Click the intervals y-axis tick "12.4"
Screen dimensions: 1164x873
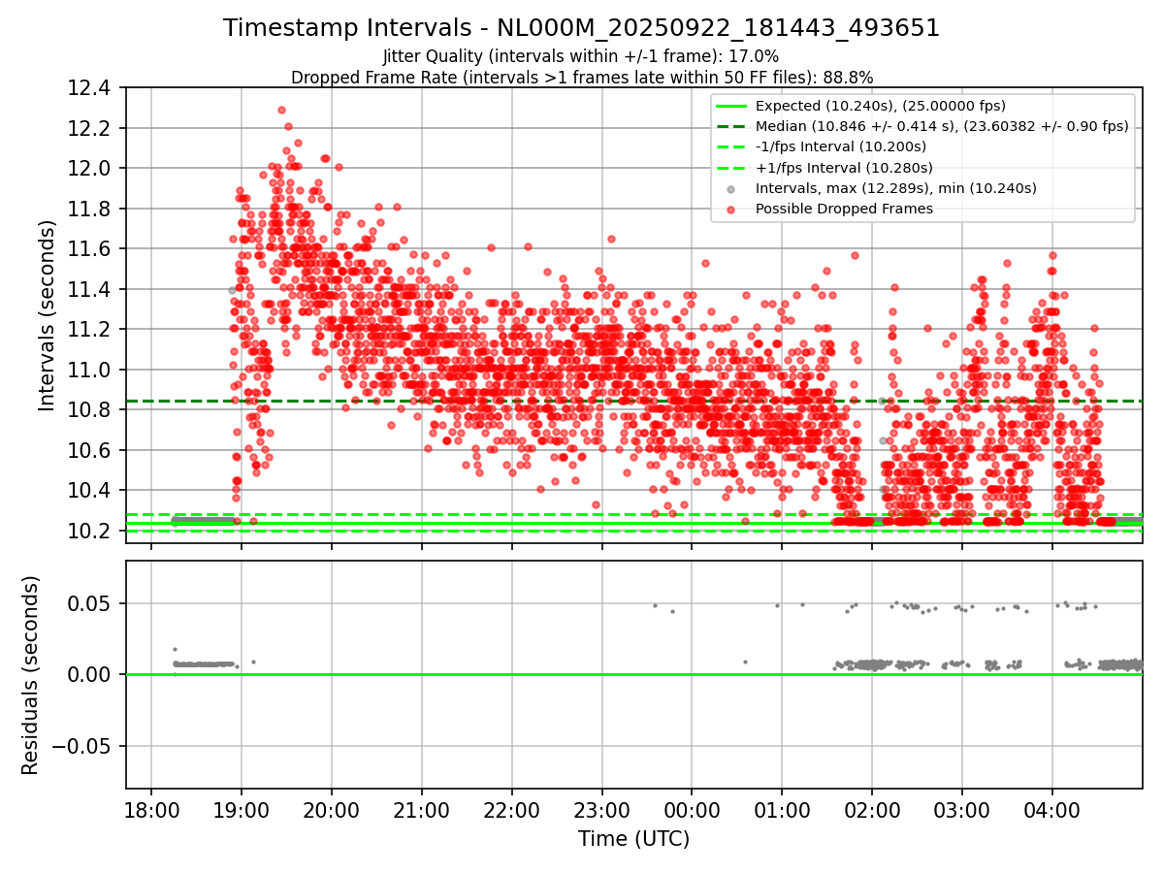click(x=89, y=88)
